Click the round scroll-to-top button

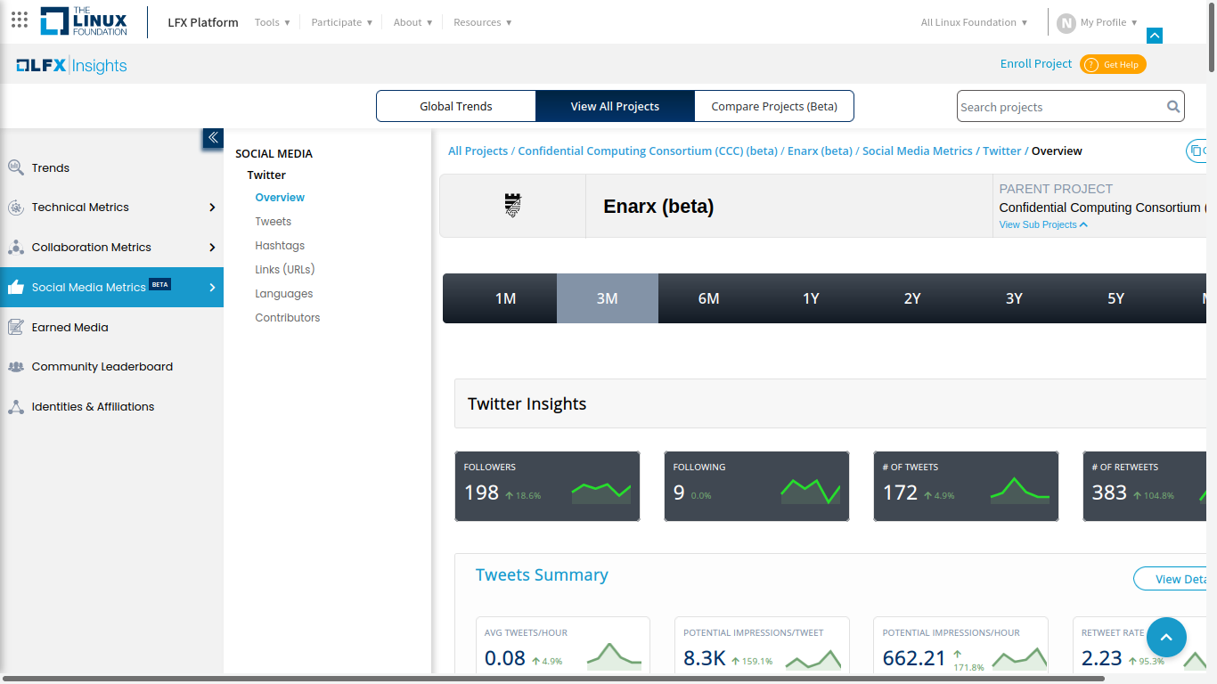(x=1166, y=638)
